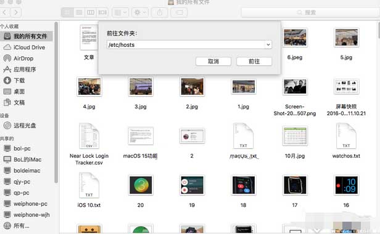
Task: Select the image file named 16
Action: pos(346,185)
